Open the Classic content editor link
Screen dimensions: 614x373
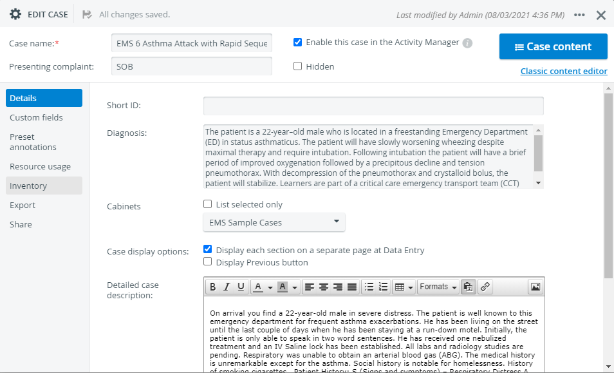564,72
